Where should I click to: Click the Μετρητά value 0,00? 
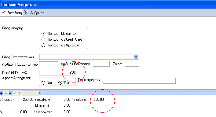pyautogui.click(x=67, y=105)
